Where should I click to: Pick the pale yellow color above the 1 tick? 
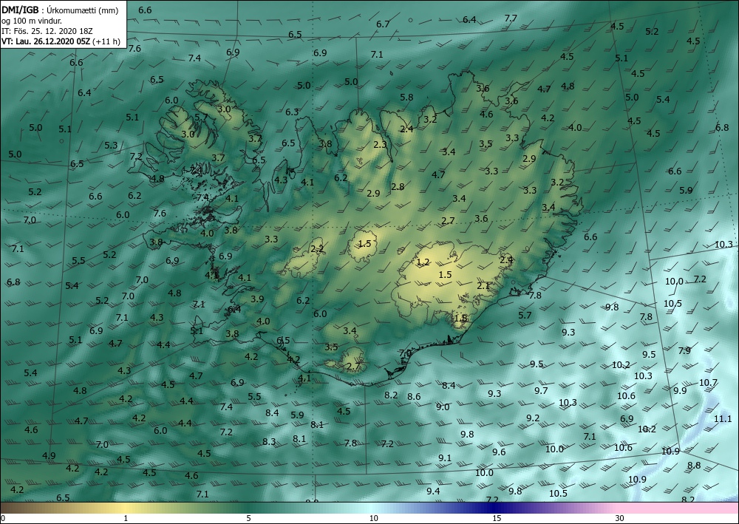click(x=126, y=508)
